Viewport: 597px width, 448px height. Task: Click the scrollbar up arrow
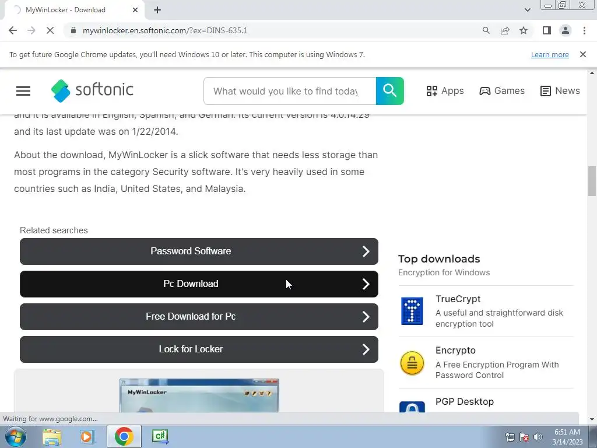[x=592, y=73]
